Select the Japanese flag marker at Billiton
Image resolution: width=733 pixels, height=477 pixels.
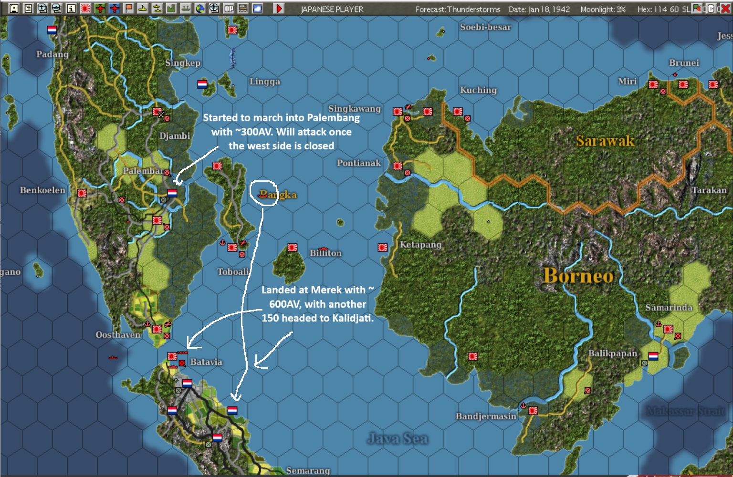click(293, 248)
